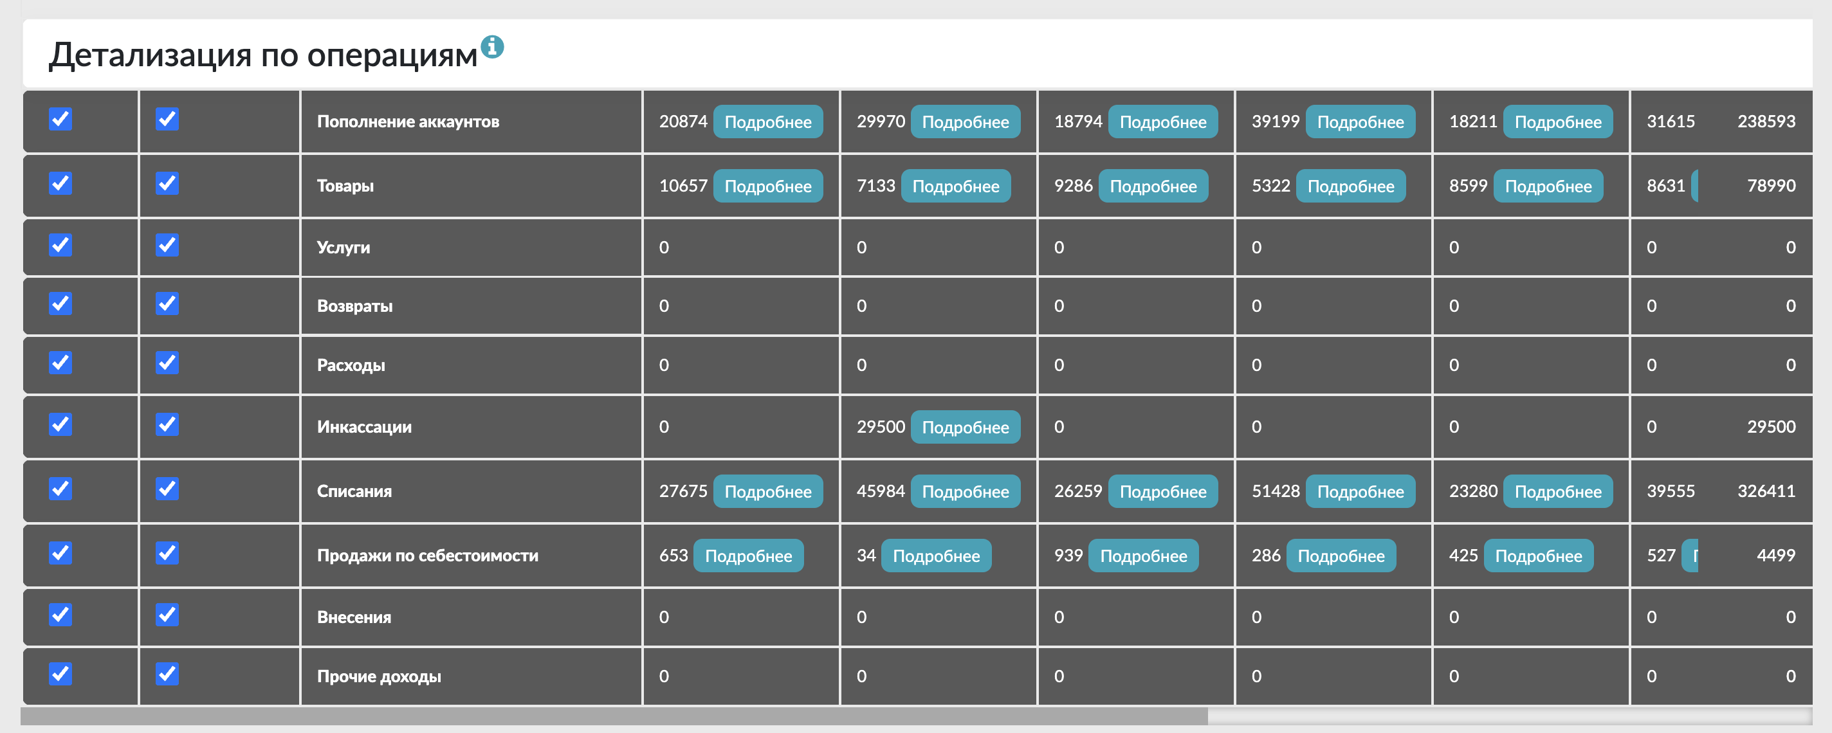Click Подробнее next to 18211 in Пополнение аккаунтов

pyautogui.click(x=1557, y=122)
